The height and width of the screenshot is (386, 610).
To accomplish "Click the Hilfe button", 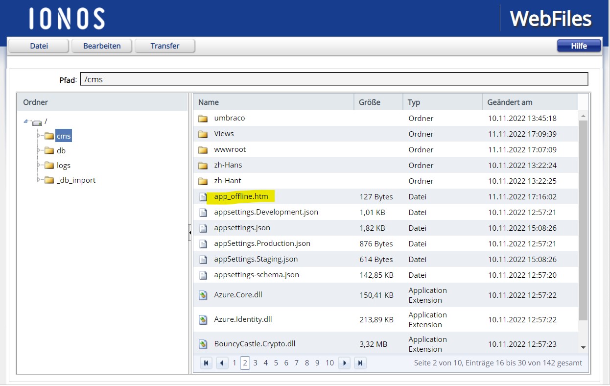I will 579,46.
